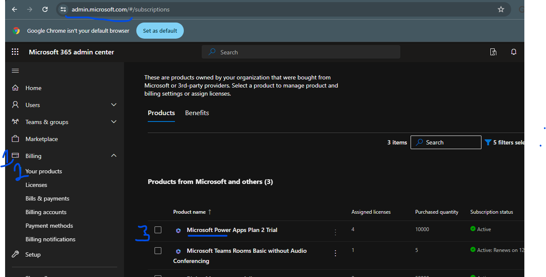This screenshot has width=546, height=277.
Task: Open Your products under Billing
Action: [x=44, y=171]
